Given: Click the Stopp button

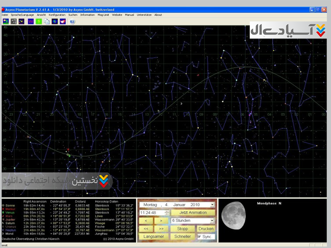Looking at the screenshot, I should (182, 229).
